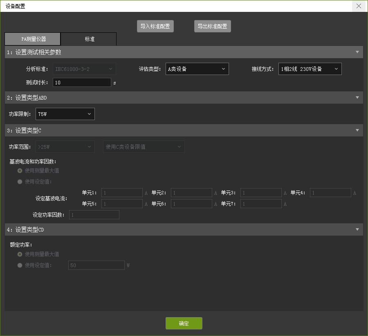Screen dimensions: 368x336
Task: Select 使用测量最大值 under 额定功率
Action: (x=20, y=254)
